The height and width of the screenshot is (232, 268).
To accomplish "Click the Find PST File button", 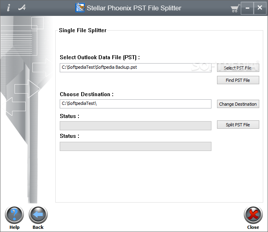I will click(238, 80).
